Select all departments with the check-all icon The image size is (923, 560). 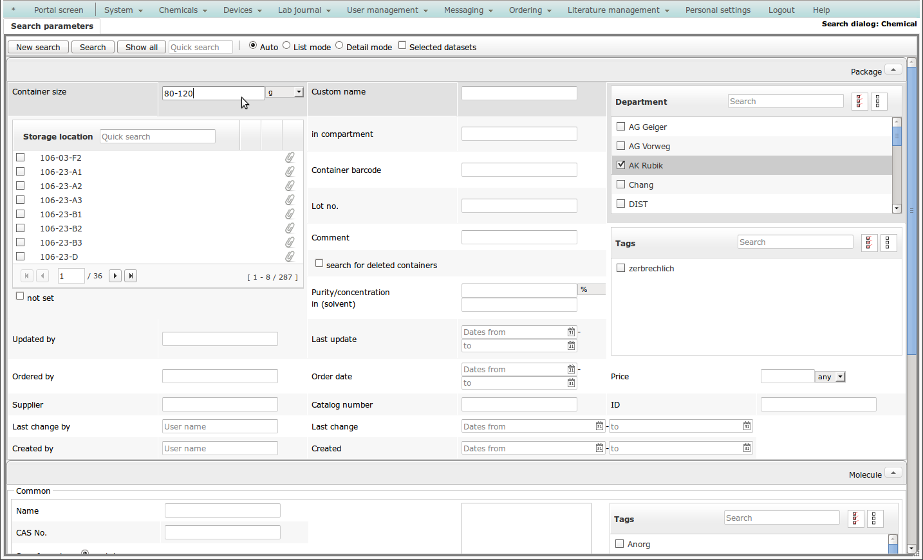tap(859, 102)
